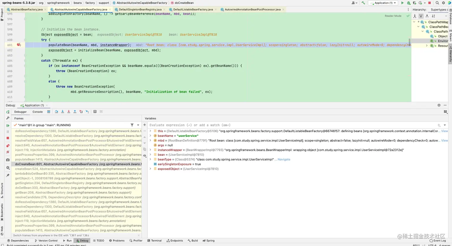The image size is (452, 246).
Task: Click the Resume Program icon
Action: click(x=8, y=126)
